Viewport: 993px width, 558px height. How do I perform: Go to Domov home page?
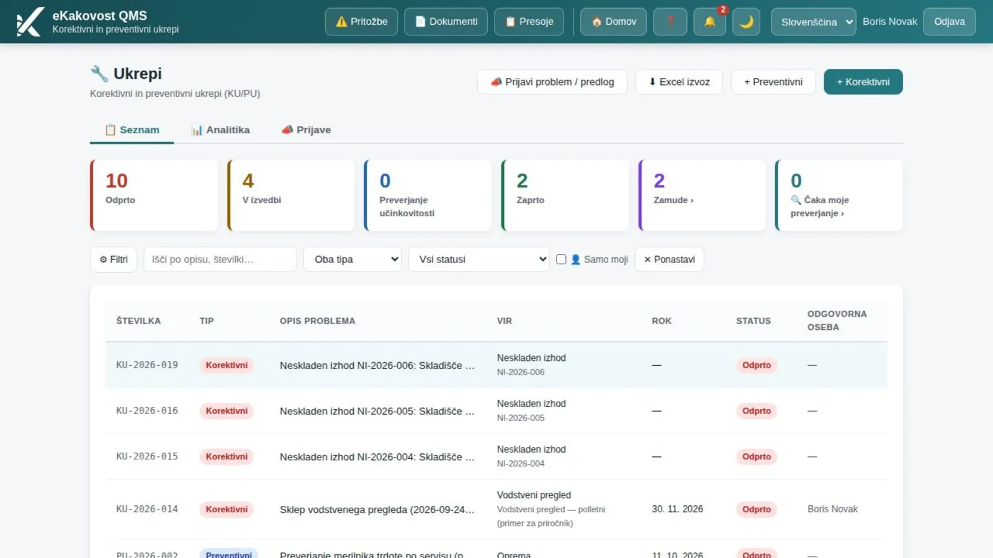click(x=613, y=22)
